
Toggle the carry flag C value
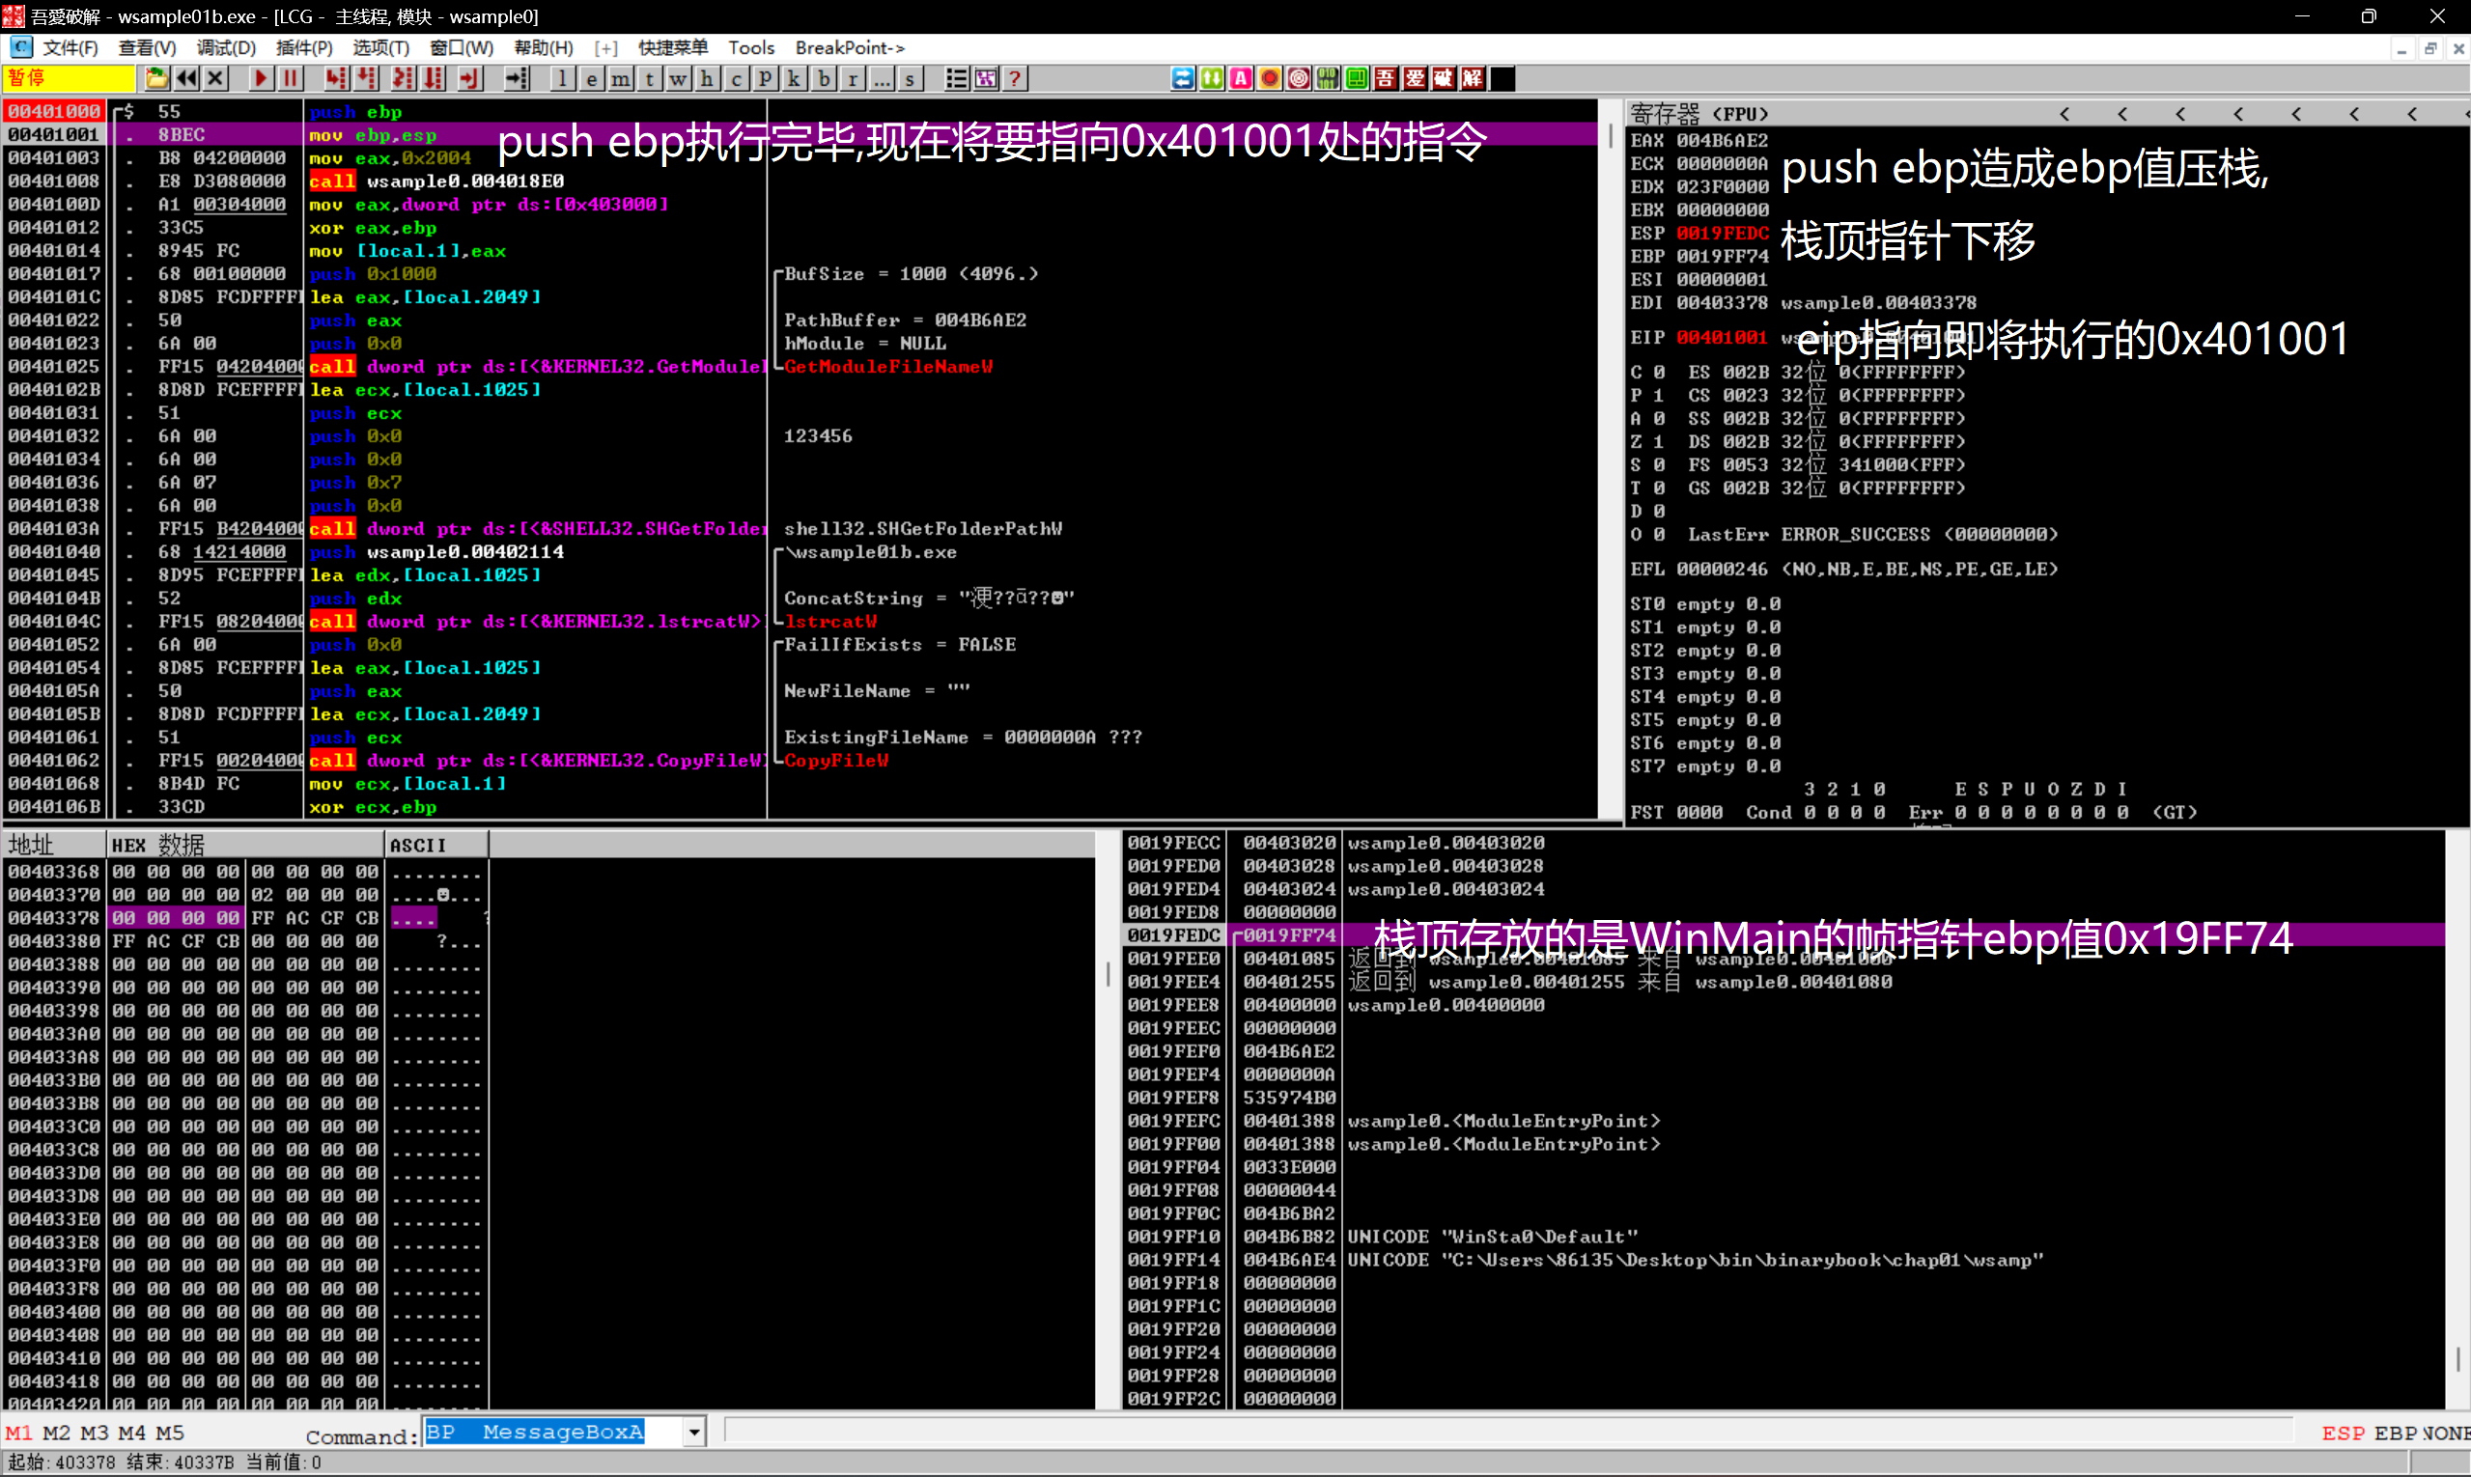tap(1659, 373)
